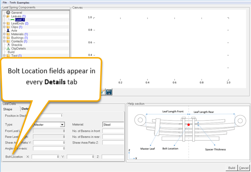Click the No. of Beams in rear field
Image resolution: width=251 pixels, height=172 pixels.
113,137
